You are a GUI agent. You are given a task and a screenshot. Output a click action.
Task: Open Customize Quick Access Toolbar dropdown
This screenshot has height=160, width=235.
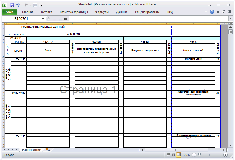tap(41, 5)
